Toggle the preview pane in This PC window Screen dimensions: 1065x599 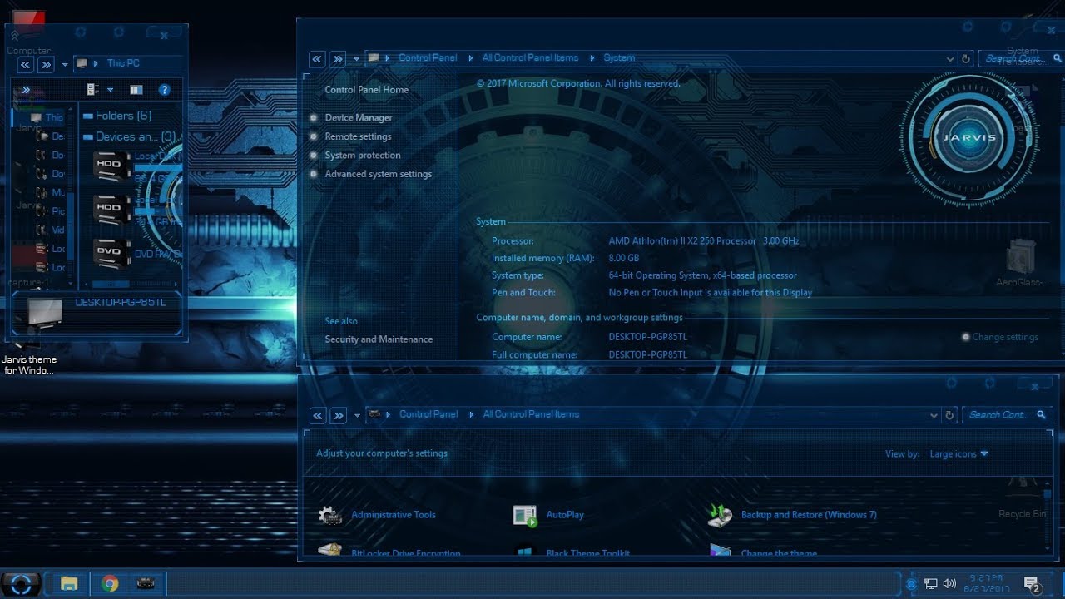click(x=136, y=90)
